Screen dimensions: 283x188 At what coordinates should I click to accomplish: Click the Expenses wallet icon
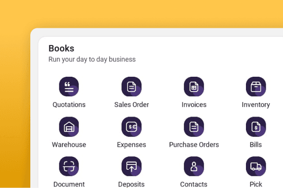pyautogui.click(x=131, y=127)
